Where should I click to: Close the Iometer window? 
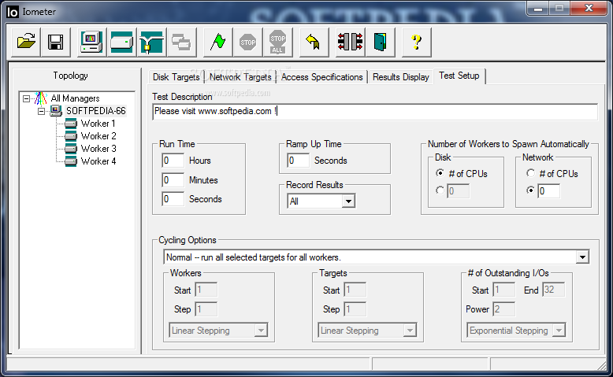click(x=589, y=8)
